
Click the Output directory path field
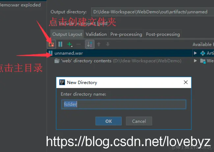click(152, 12)
